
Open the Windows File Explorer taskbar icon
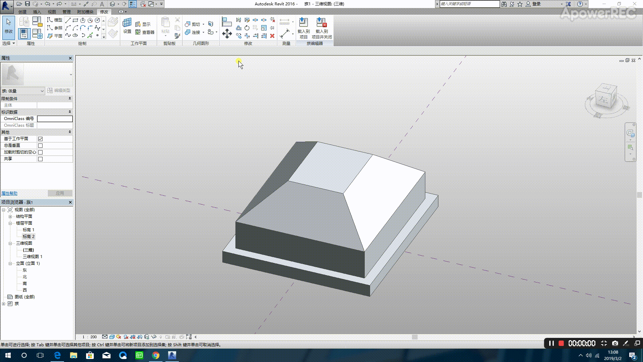[74, 355]
